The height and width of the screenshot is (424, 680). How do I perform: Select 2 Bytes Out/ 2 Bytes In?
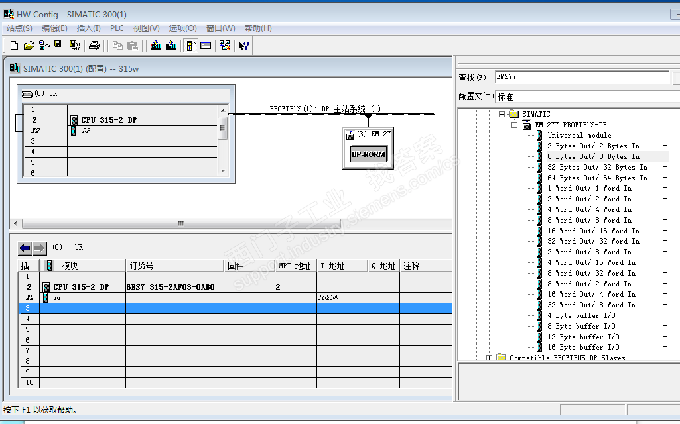[593, 146]
